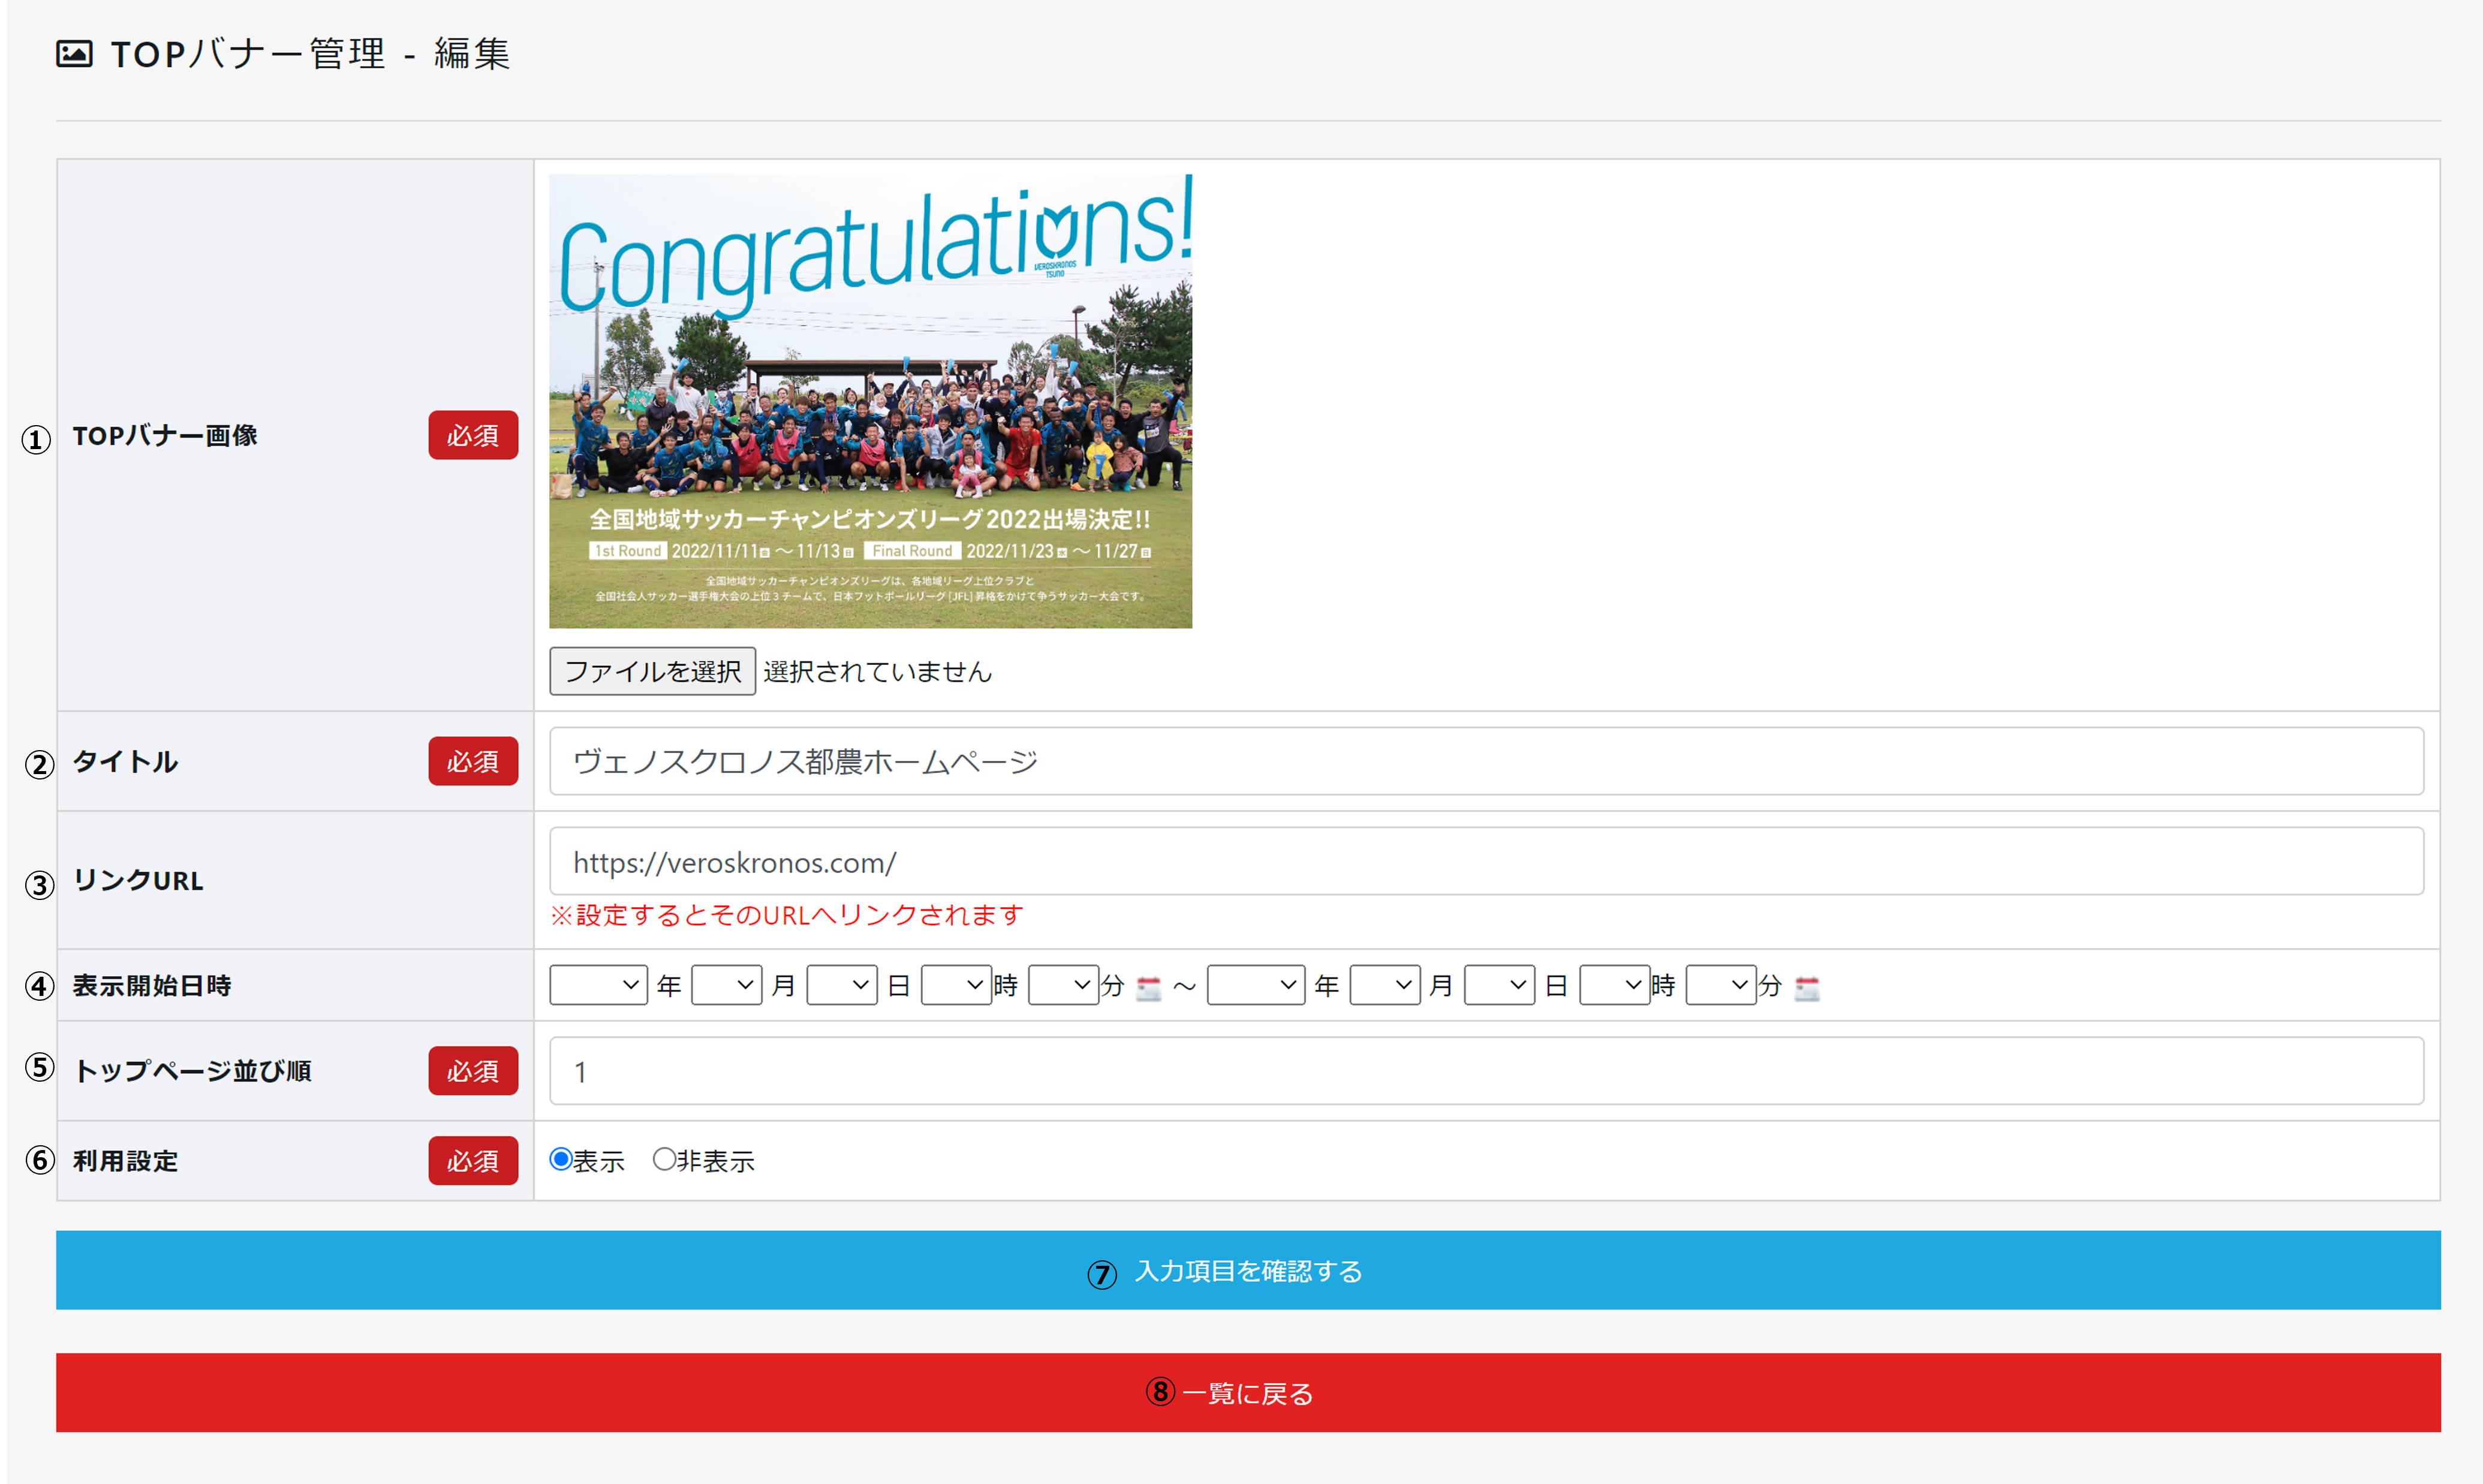The width and height of the screenshot is (2483, 1484).
Task: Open the end minute dropdown
Action: coord(1721,985)
